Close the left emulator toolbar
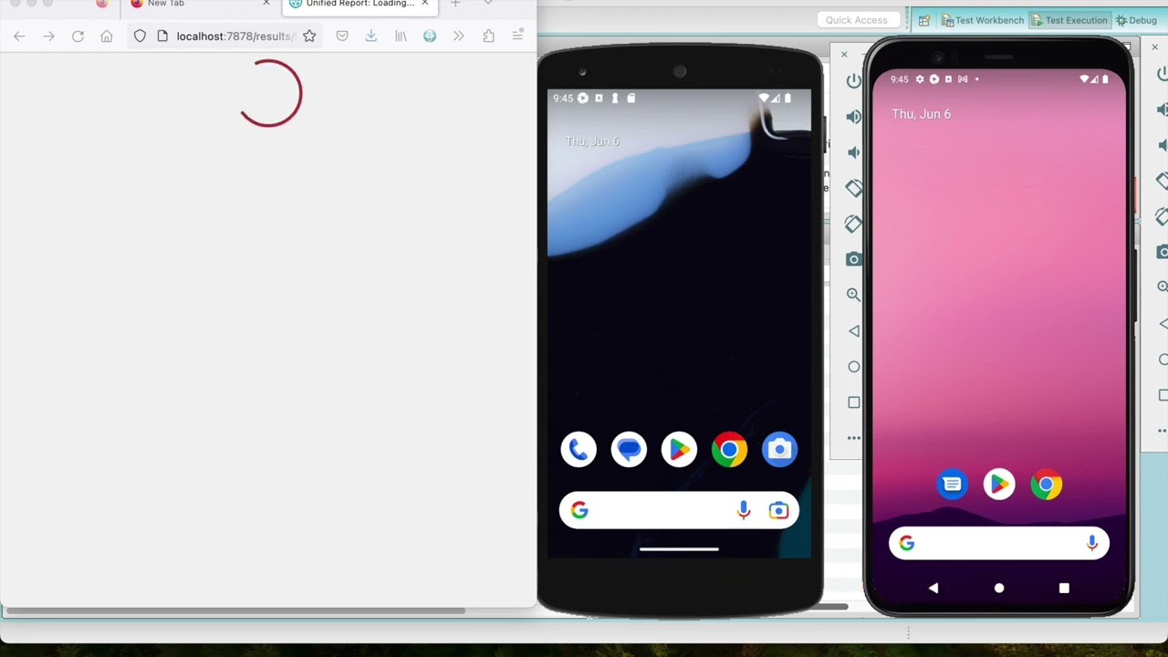Screen dimensions: 1168x657 844,55
